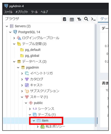Select the PostgreSQL 14 label

[29, 32]
